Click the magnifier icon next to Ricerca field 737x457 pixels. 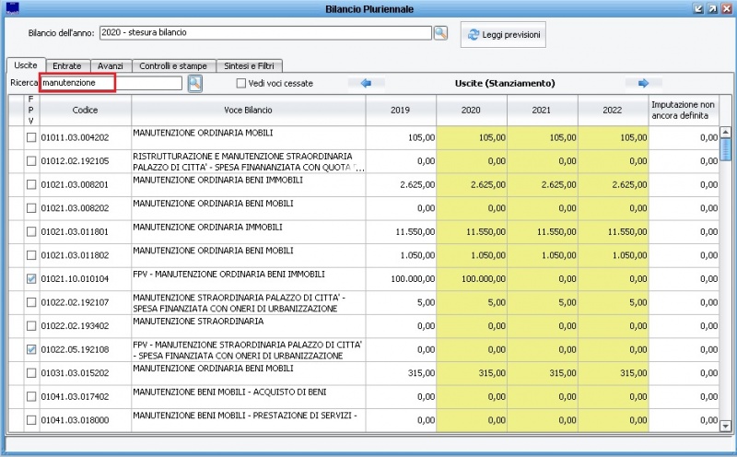tap(194, 84)
